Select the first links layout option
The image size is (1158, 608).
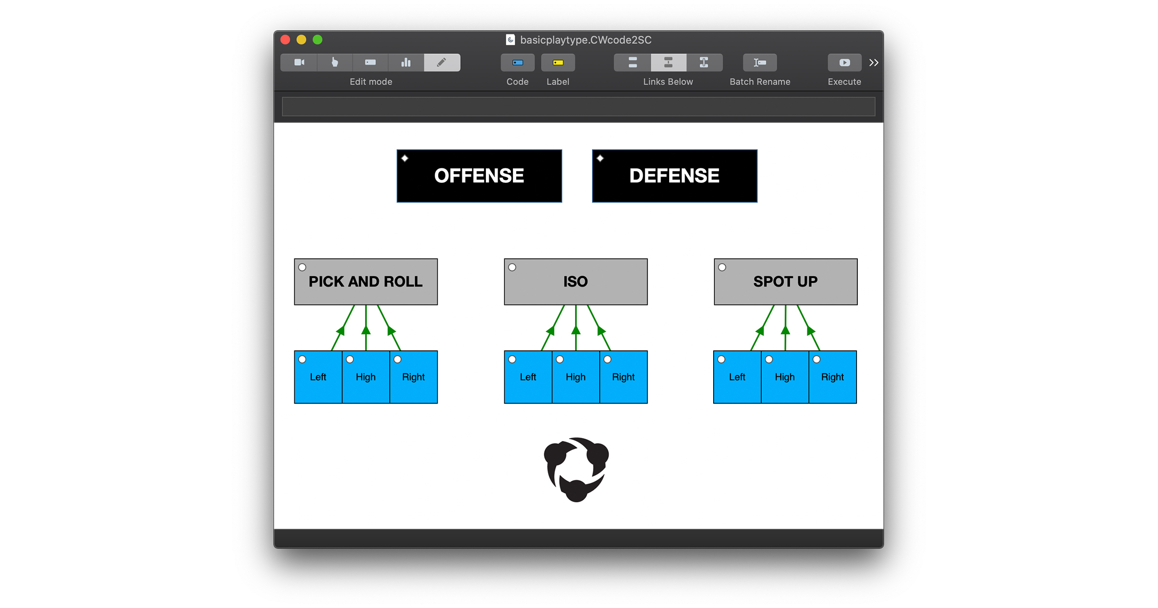633,62
